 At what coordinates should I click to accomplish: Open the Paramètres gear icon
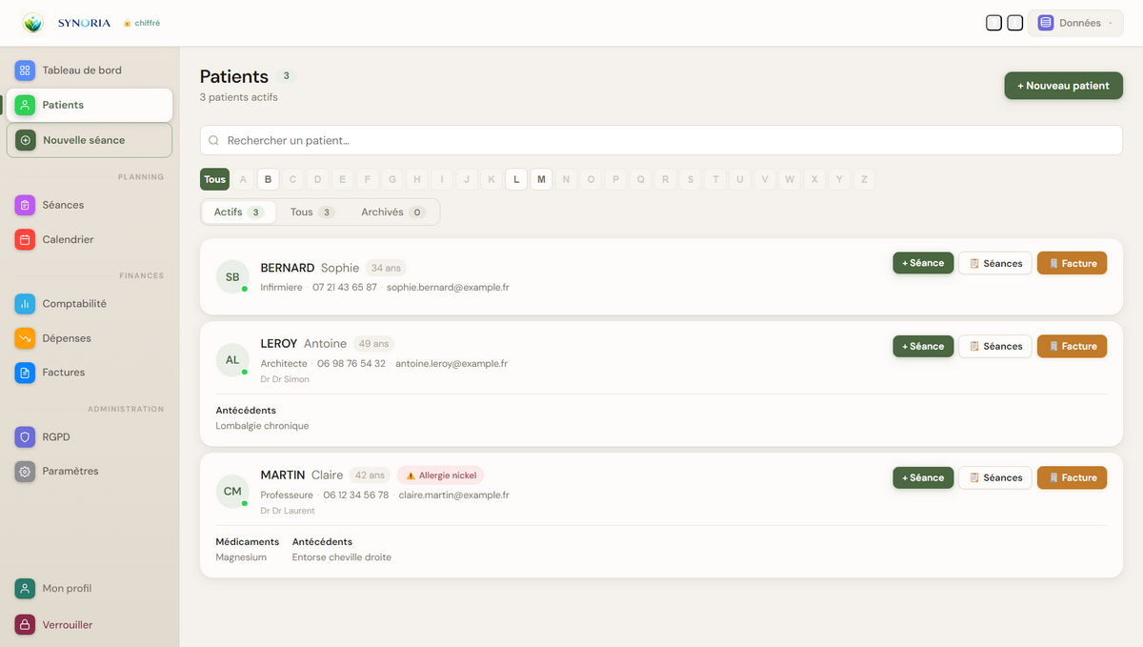tap(25, 471)
